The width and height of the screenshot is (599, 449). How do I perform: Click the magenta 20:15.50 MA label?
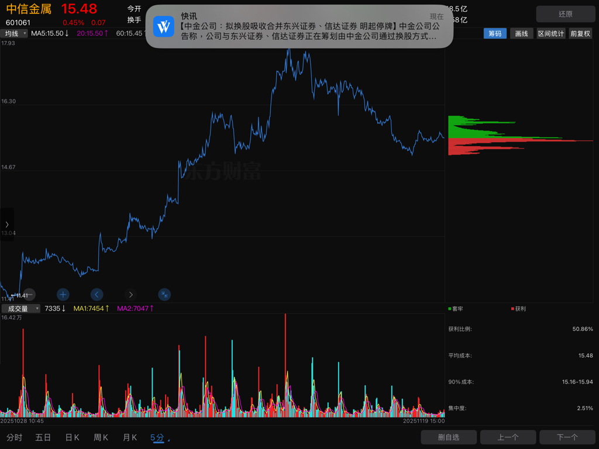(x=92, y=33)
